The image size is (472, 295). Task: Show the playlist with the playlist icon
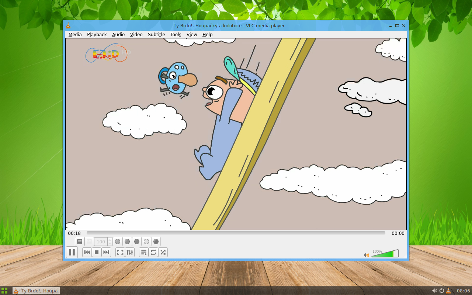(x=144, y=252)
